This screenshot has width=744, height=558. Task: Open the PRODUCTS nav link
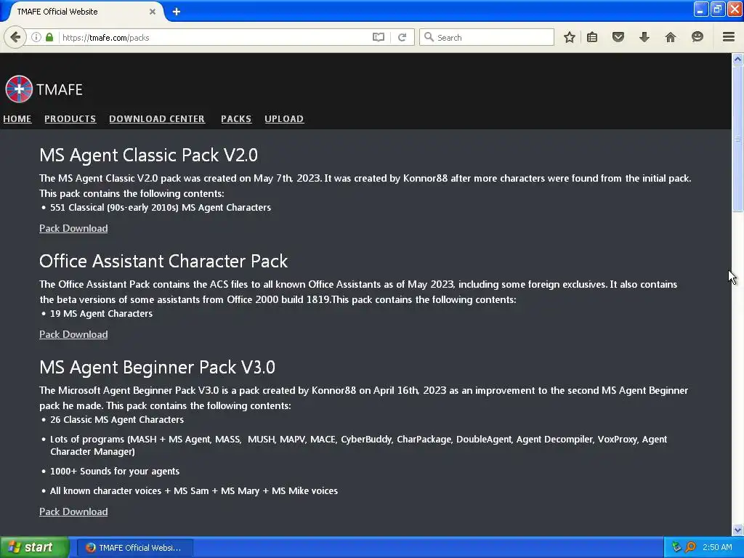(70, 118)
